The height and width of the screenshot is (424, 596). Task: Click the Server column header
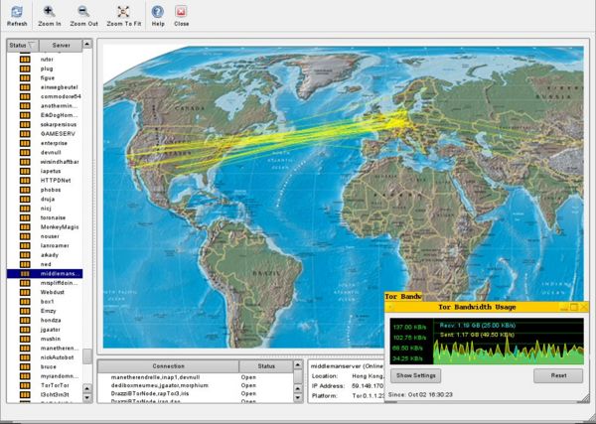(61, 46)
